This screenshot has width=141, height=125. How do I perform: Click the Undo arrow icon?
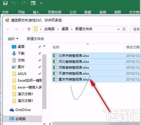[14, 3]
